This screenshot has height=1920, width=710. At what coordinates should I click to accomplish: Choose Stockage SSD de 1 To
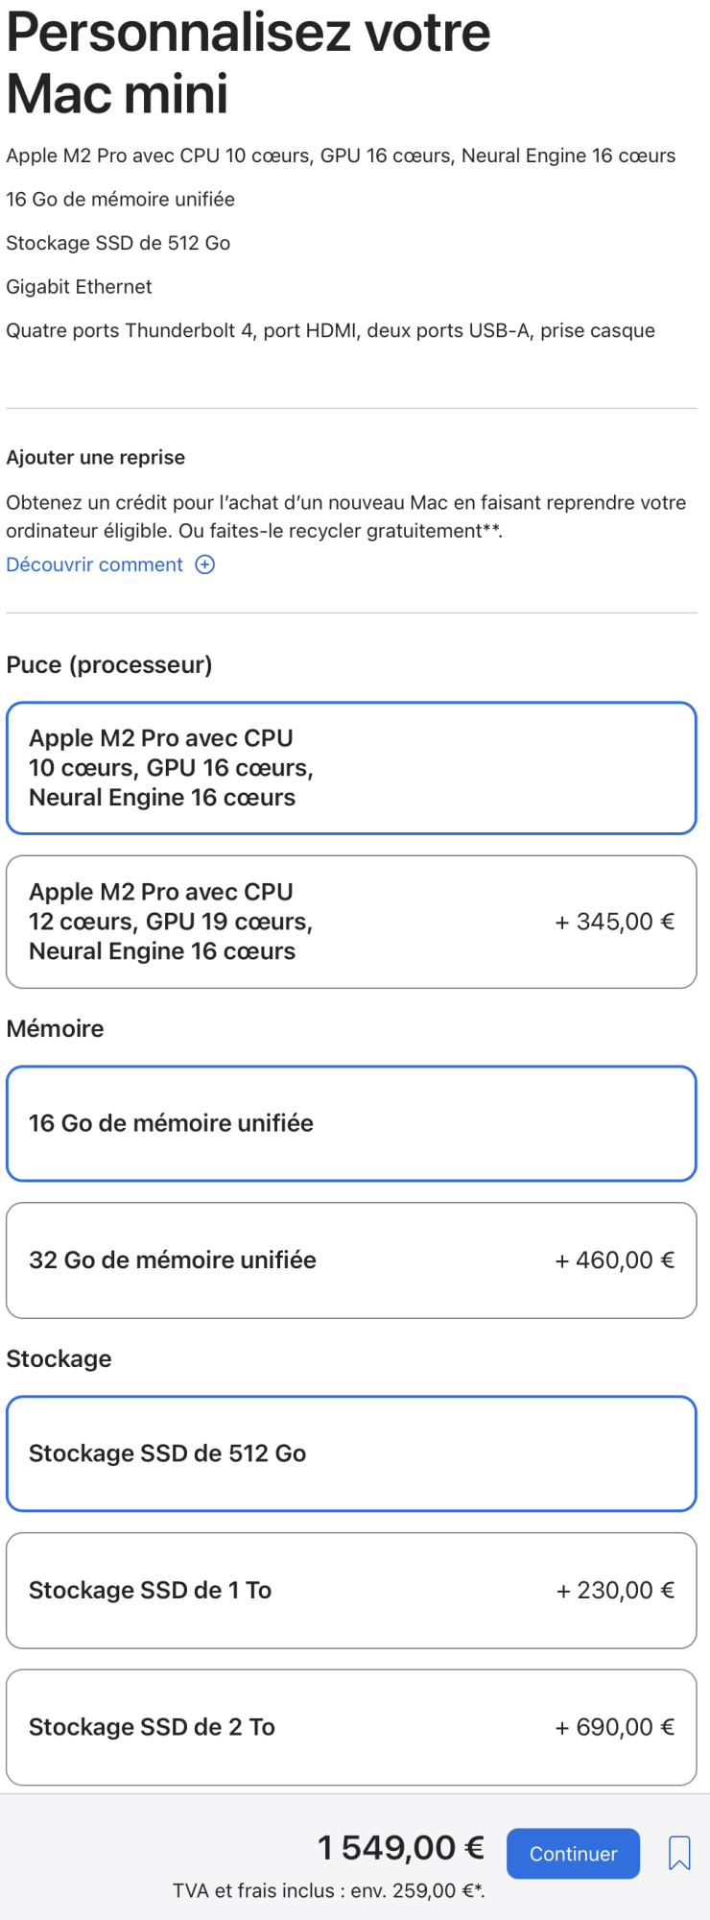(351, 1591)
